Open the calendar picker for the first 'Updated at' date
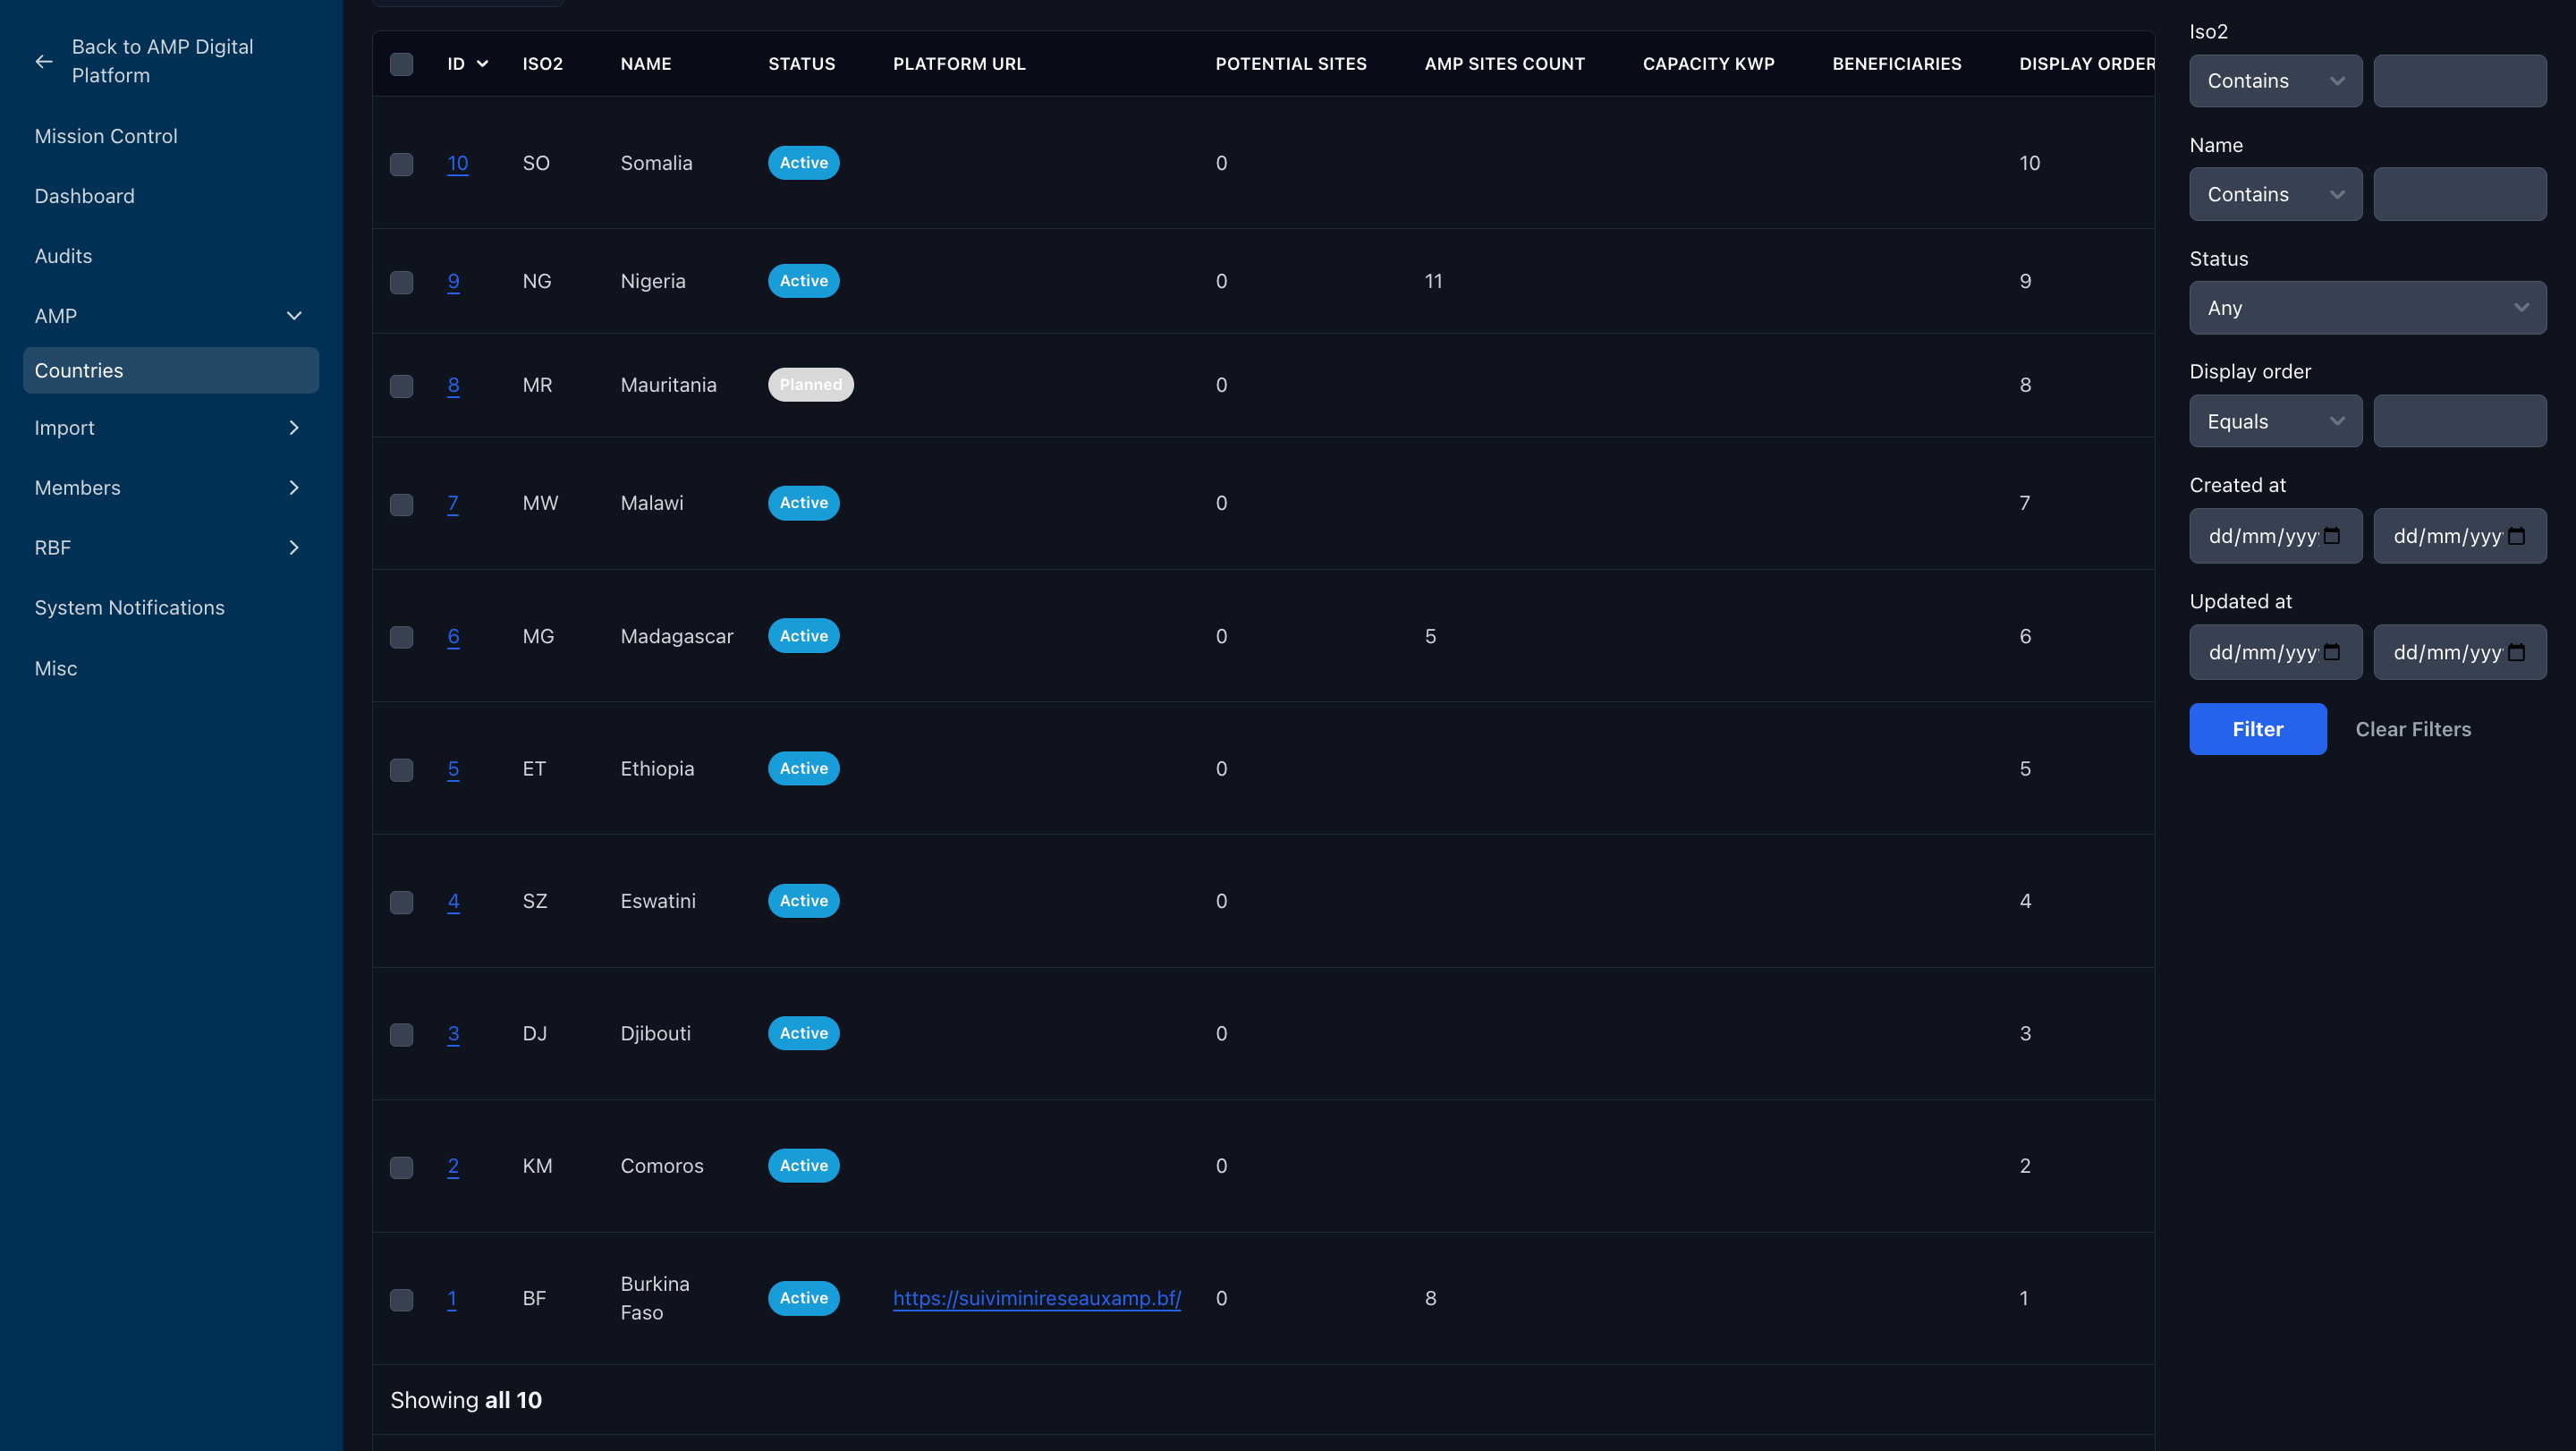This screenshot has width=2576, height=1451. click(2331, 652)
